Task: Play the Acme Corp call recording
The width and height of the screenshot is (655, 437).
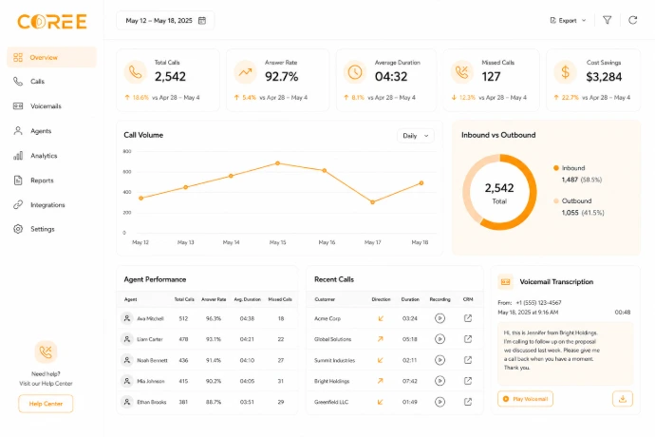Action: (440, 318)
